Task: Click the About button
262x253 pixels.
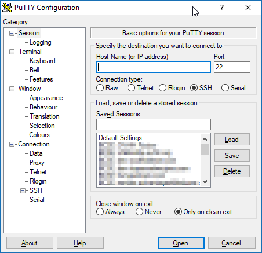Action: (x=30, y=243)
